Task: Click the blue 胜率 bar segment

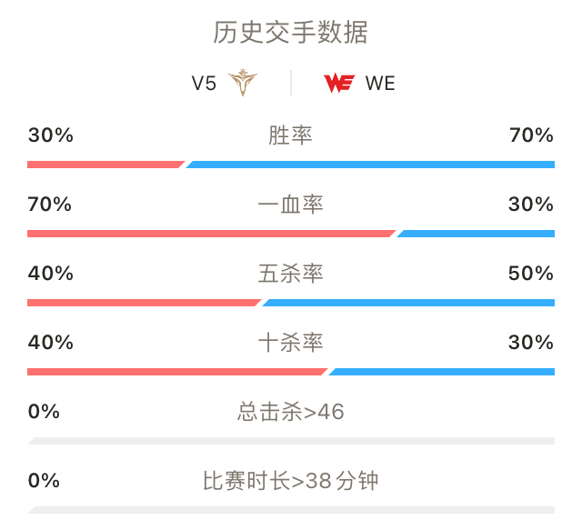Action: pos(370,165)
